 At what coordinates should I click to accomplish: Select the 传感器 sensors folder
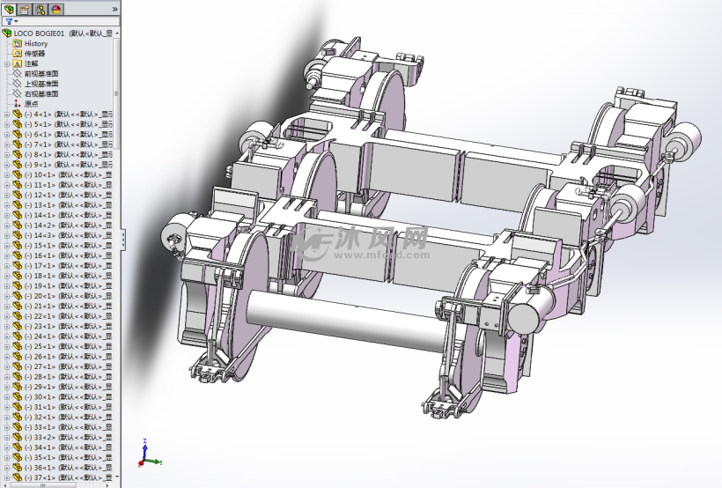(35, 54)
